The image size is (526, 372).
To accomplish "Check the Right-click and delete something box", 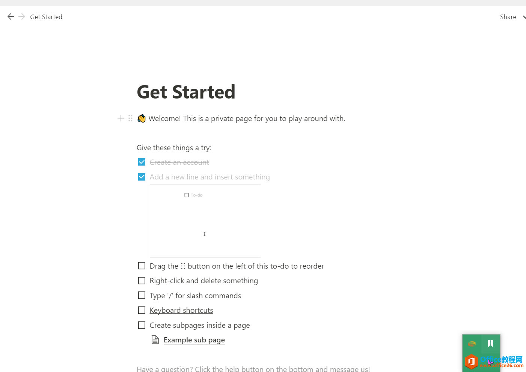I will [x=142, y=281].
